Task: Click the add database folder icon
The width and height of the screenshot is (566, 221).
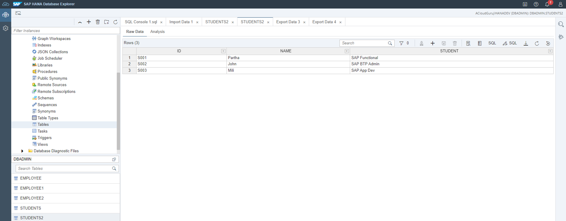Action: click(x=106, y=22)
